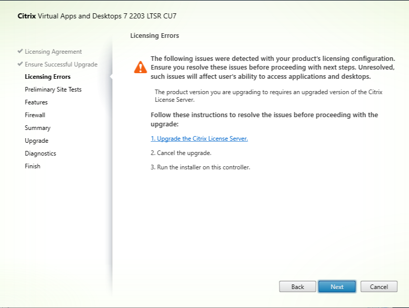This screenshot has width=409, height=308.
Task: Select the Finish step
Action: 32,166
